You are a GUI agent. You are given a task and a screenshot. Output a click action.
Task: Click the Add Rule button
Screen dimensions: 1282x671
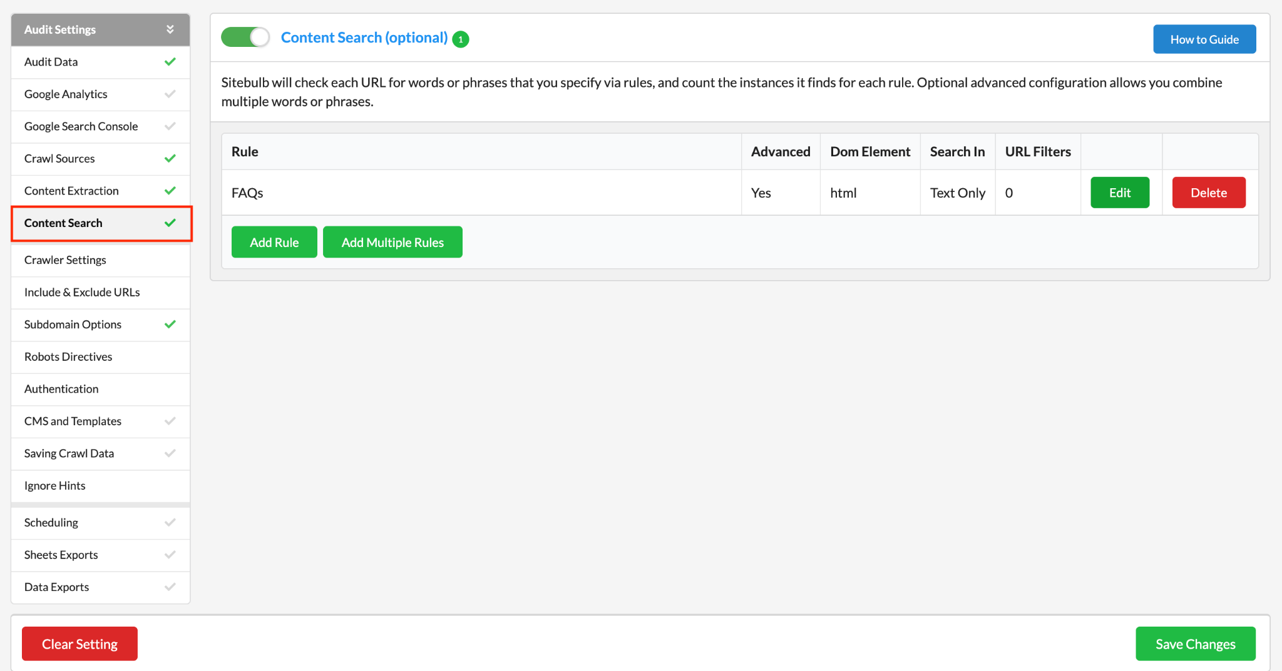point(274,242)
